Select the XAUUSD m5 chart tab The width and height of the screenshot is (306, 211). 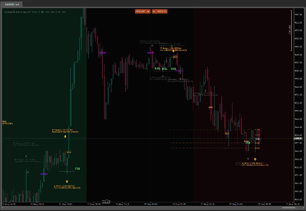pos(12,4)
